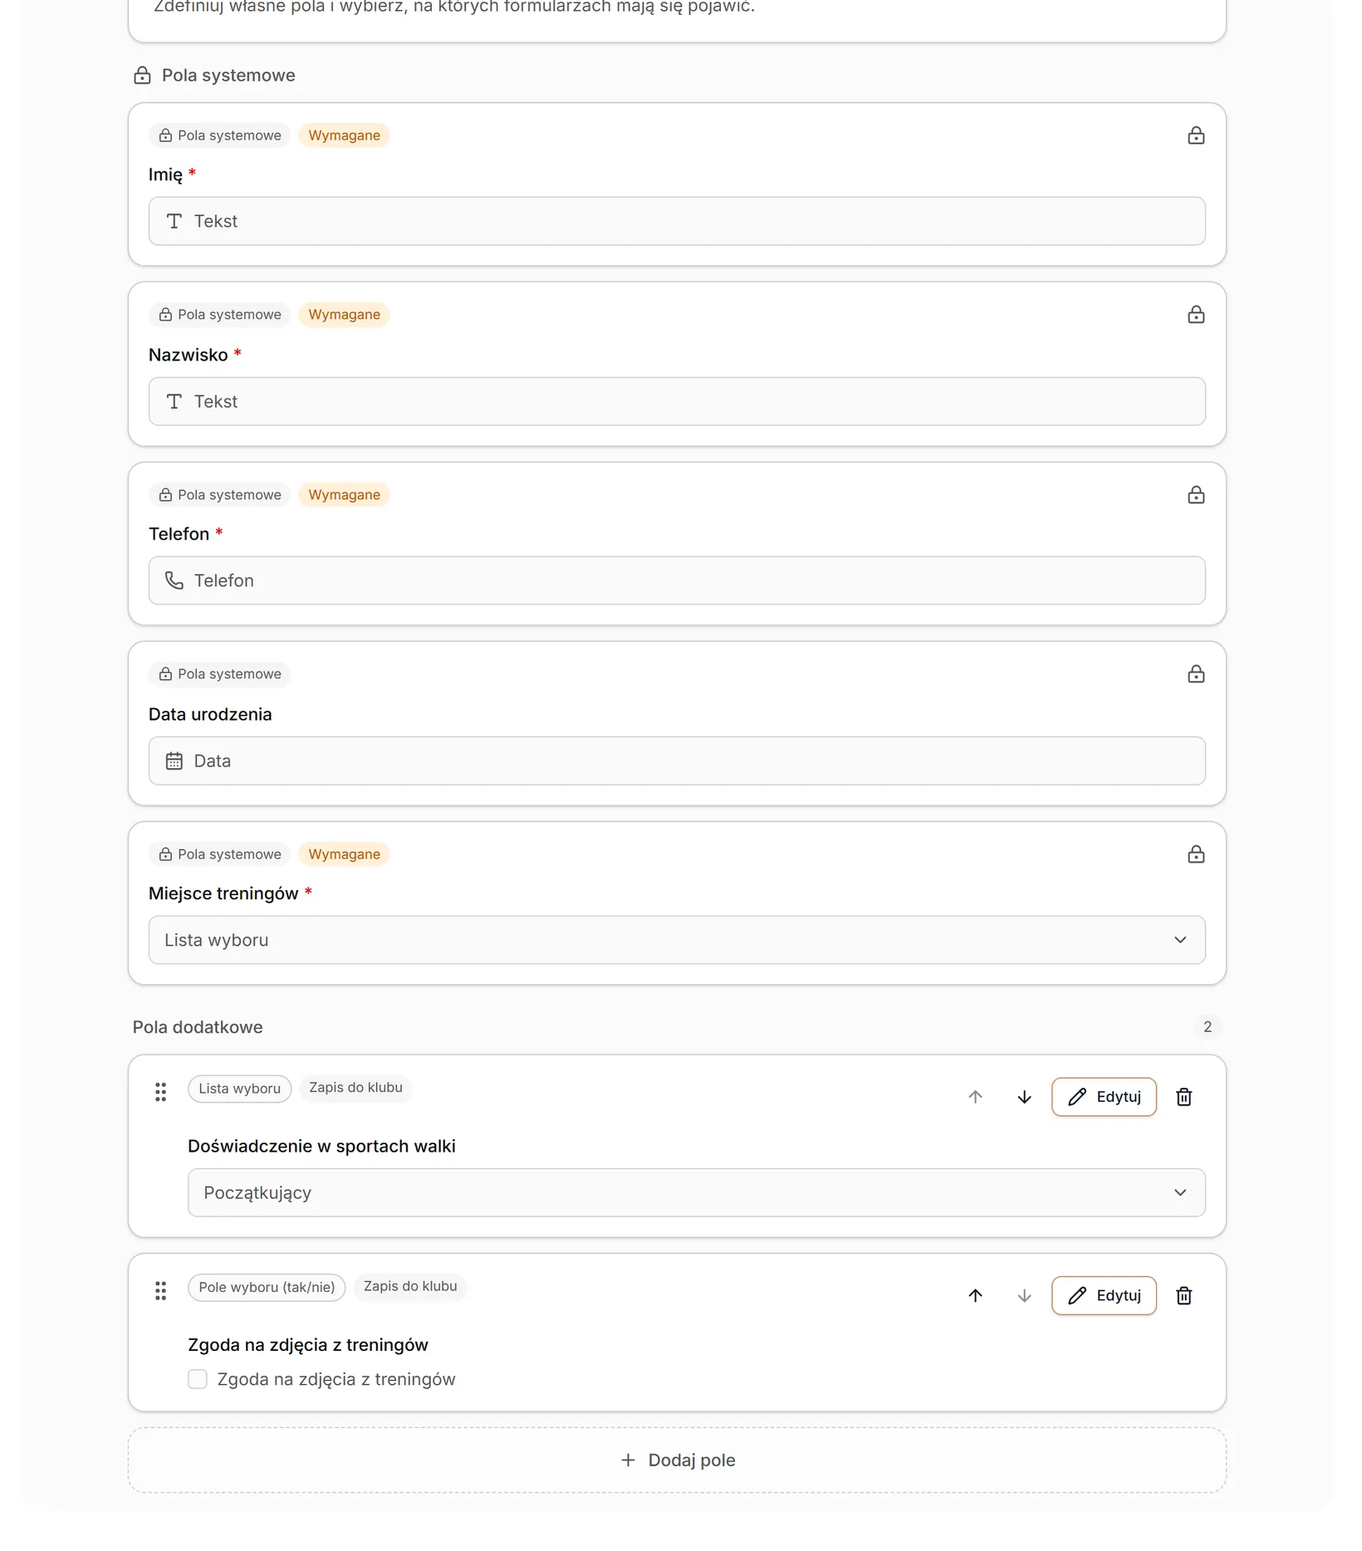Screen dimensions: 1362x1551
Task: Click the Pole wyboru (tak/nie) type badge
Action: (267, 1287)
